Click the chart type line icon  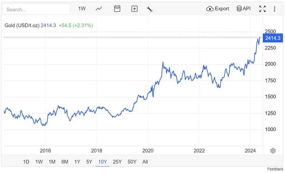[x=99, y=9]
